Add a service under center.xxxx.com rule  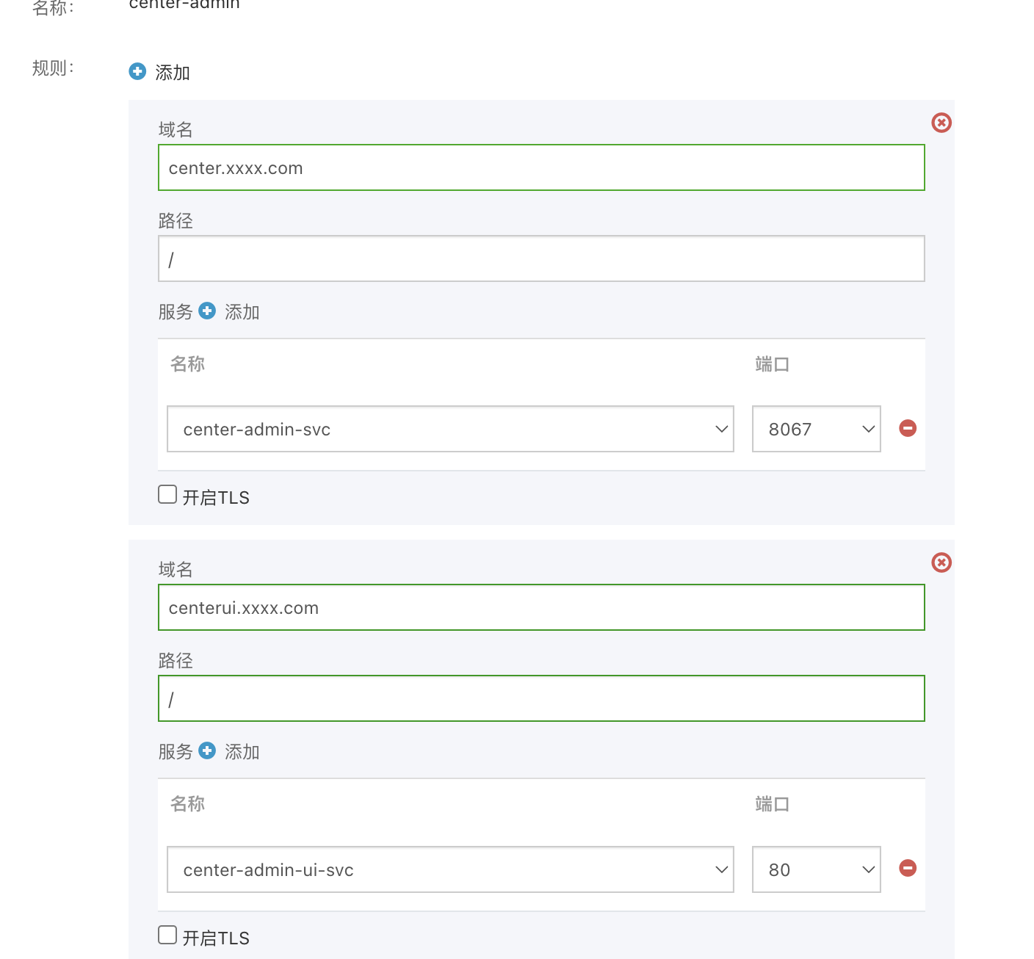tap(208, 311)
